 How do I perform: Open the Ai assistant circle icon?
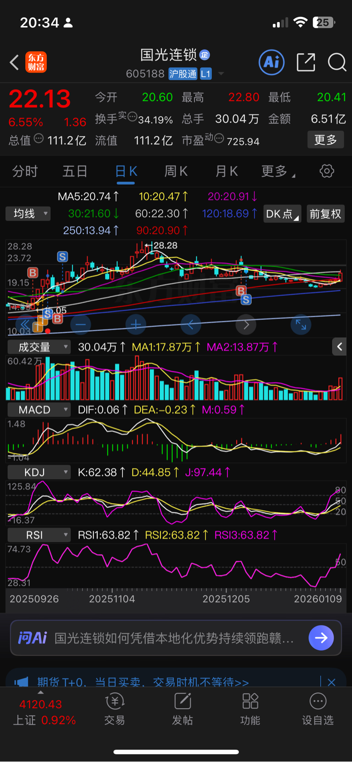(x=272, y=62)
